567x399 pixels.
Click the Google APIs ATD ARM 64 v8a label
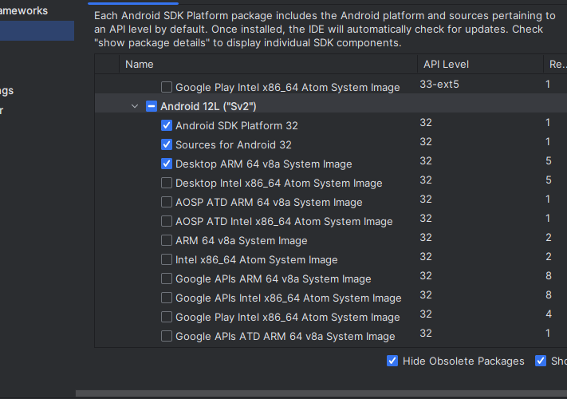coord(285,337)
